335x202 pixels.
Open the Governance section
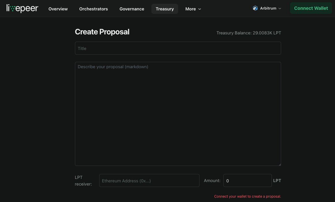(132, 9)
